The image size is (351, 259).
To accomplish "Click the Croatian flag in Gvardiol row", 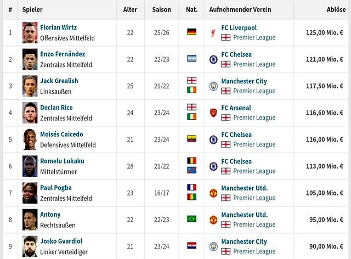I will [191, 246].
